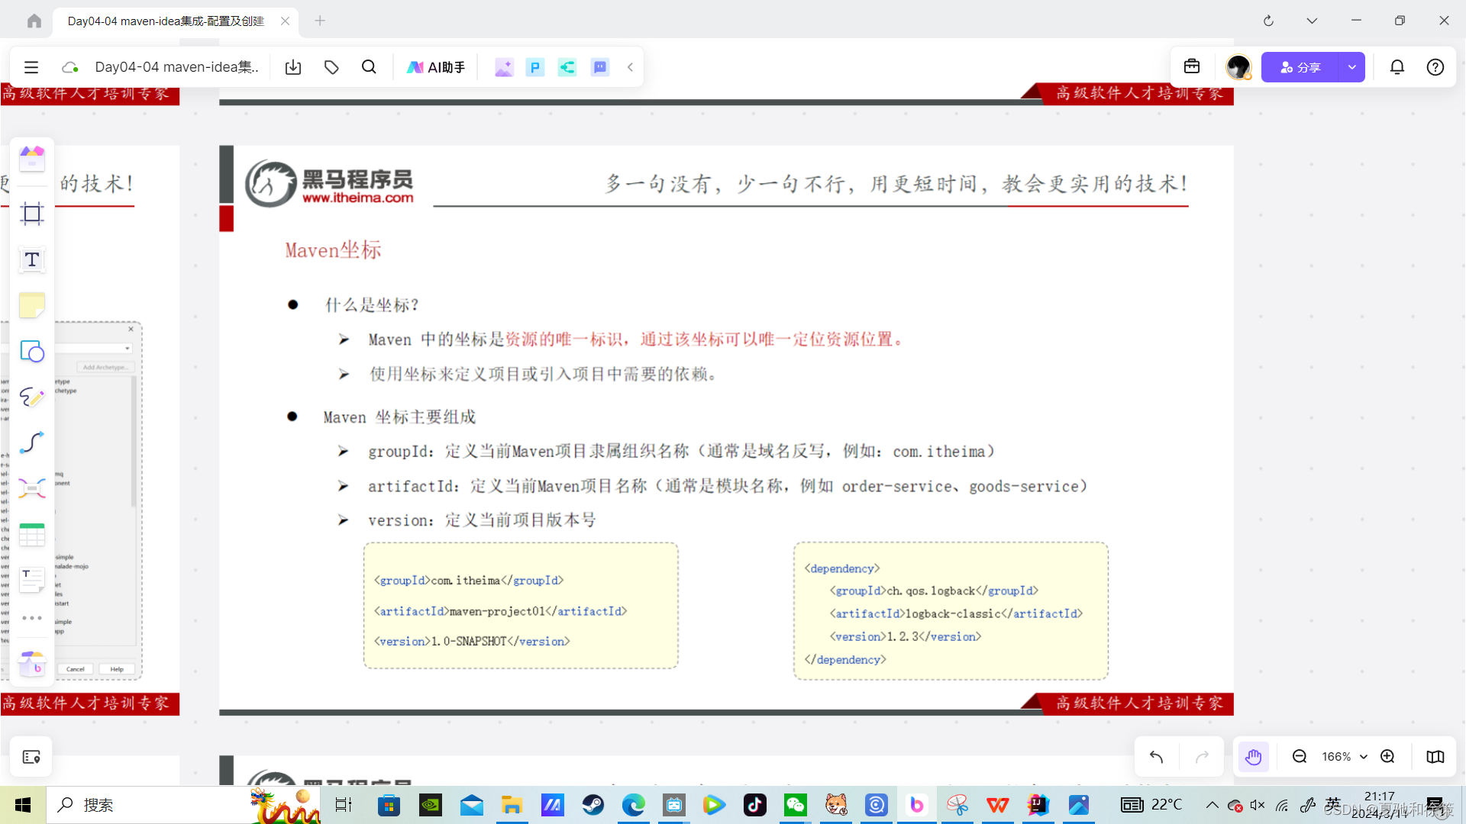Open the plugin box at sidebar bottom
Screen dimensions: 1466x824
pyautogui.click(x=32, y=665)
